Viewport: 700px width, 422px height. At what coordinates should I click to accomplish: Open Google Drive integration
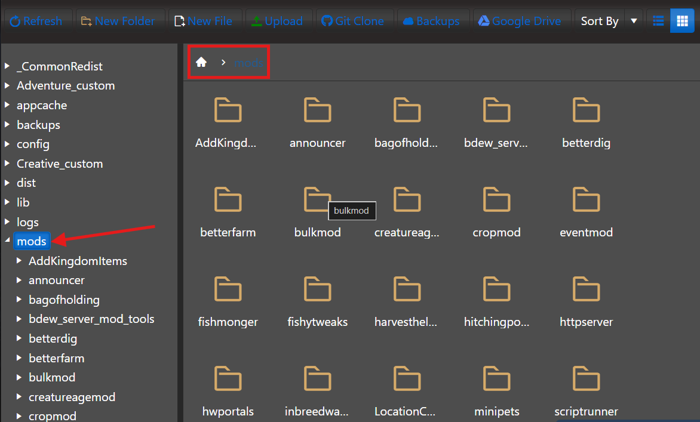pos(520,21)
